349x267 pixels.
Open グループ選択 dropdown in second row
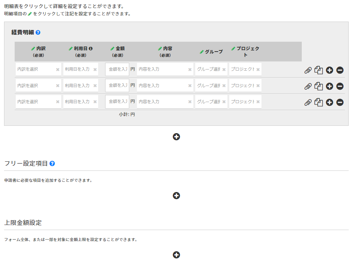[x=208, y=86]
